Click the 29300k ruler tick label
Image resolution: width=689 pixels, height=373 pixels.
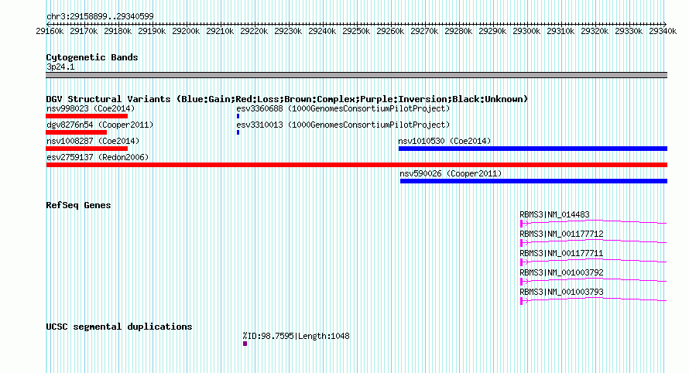(x=526, y=31)
